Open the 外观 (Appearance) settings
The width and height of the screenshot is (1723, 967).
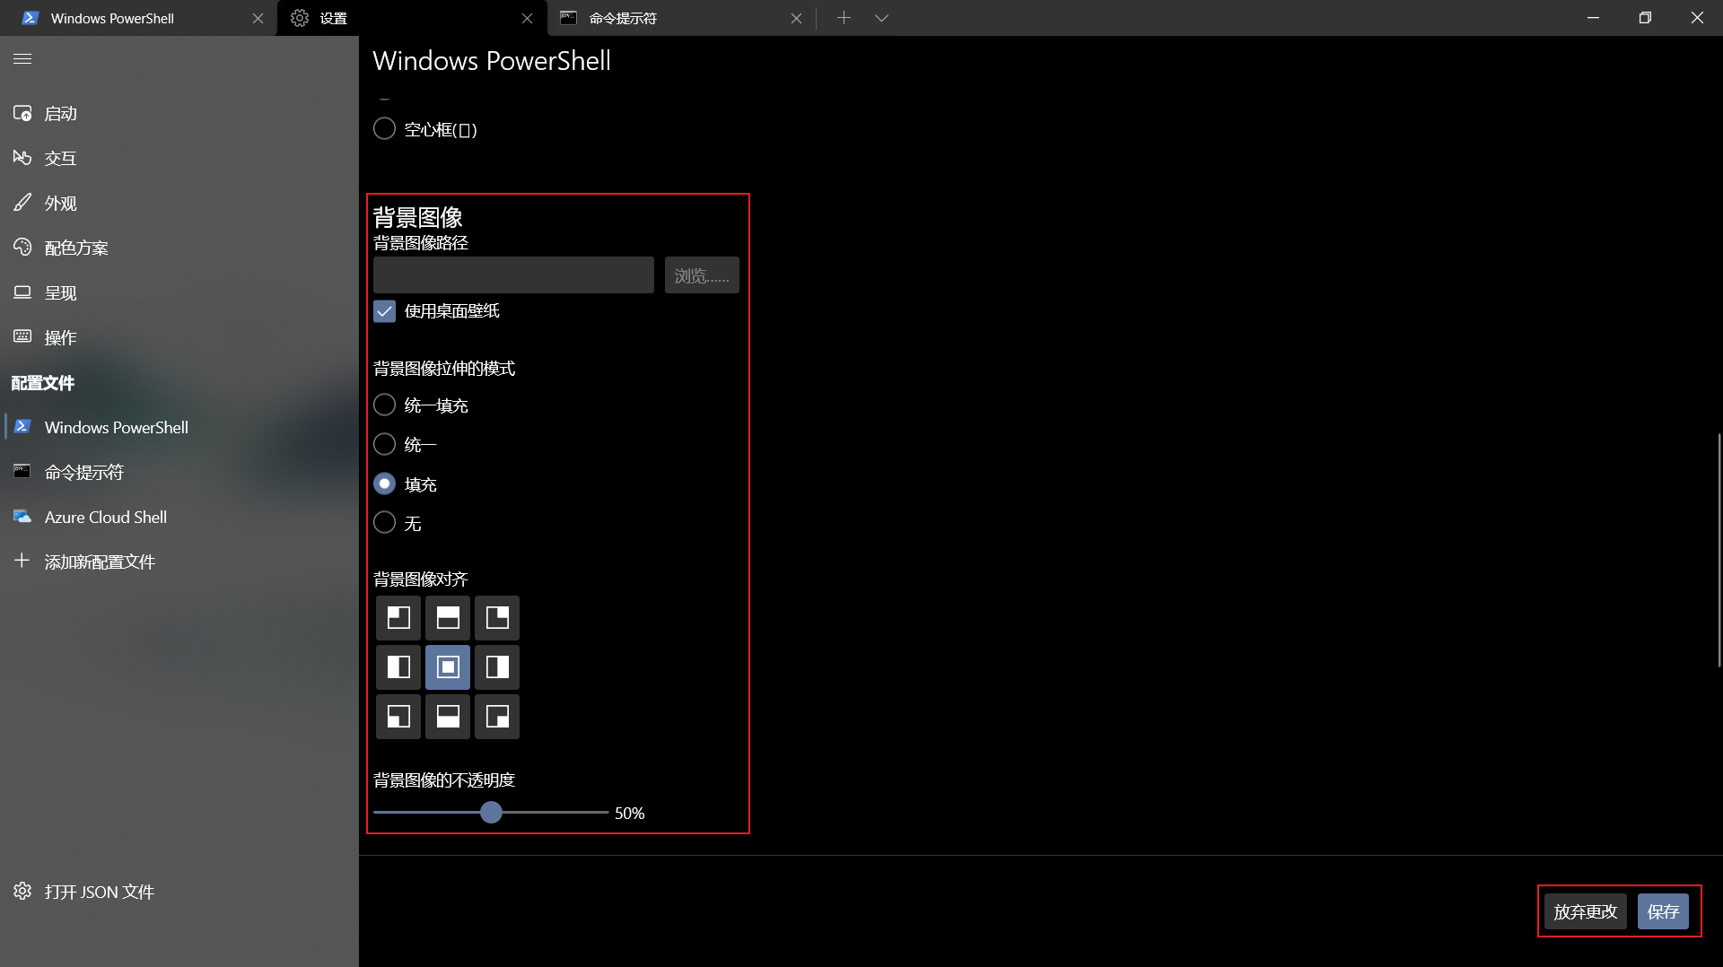(x=59, y=203)
